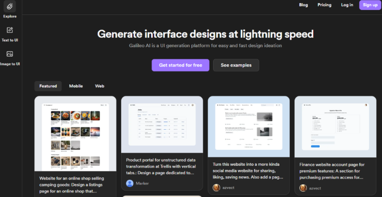Switch to the Featured tab

(48, 86)
